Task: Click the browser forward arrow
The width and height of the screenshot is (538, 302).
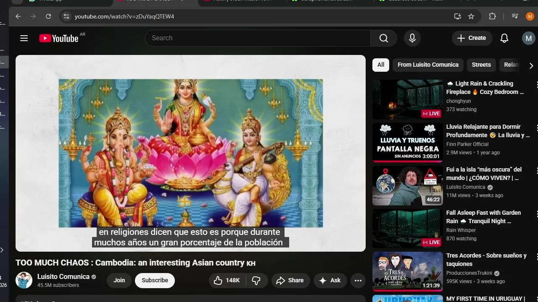Action: [33, 16]
